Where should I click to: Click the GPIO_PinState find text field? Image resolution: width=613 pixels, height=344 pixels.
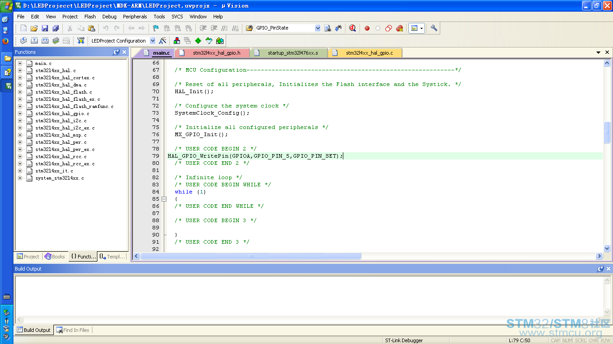pos(285,28)
